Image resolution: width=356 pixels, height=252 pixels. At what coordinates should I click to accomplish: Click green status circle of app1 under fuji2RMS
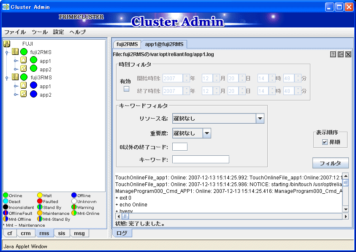coord(33,60)
